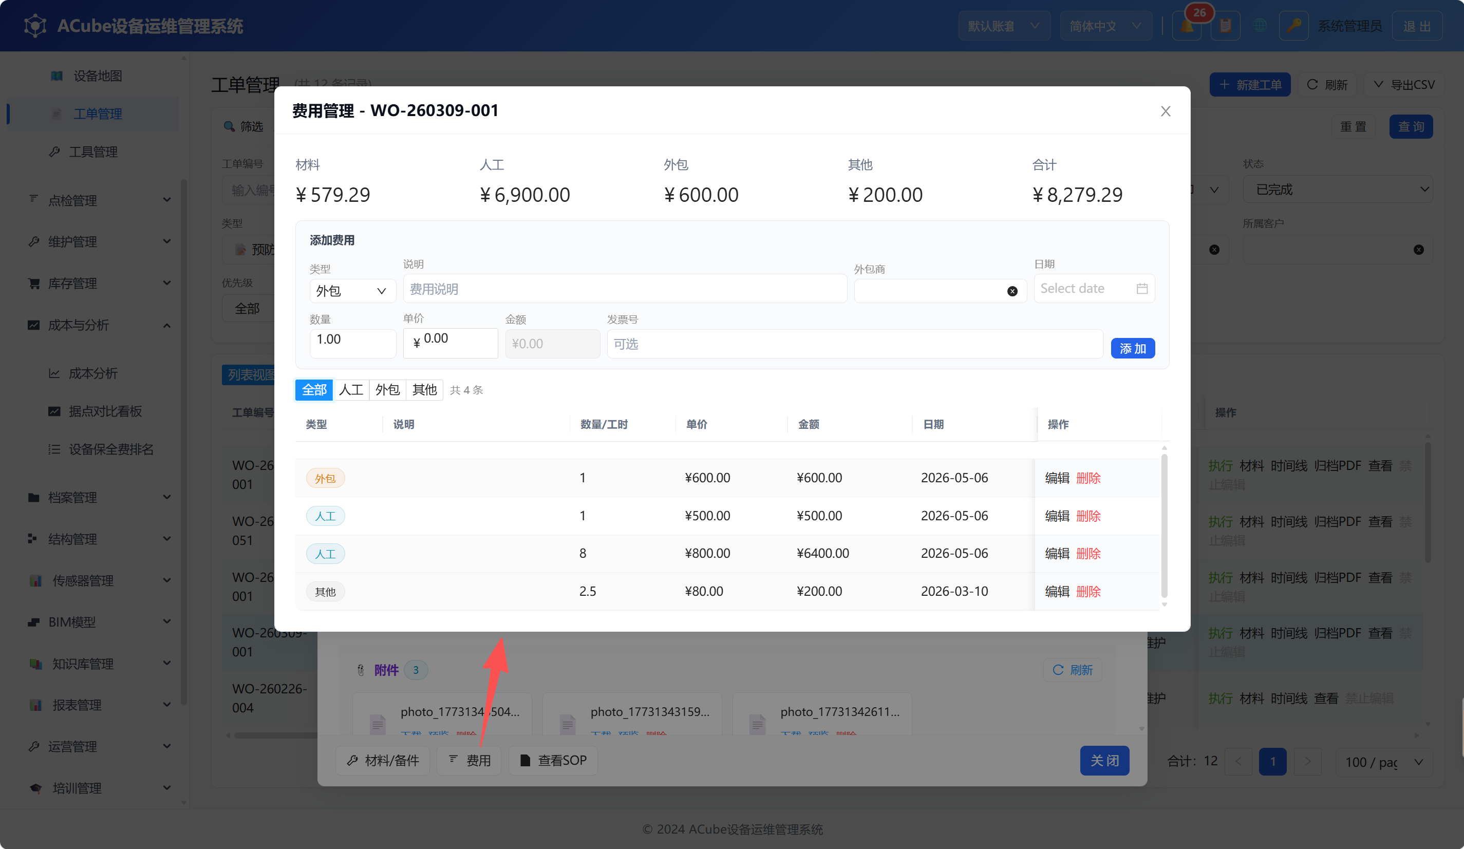Click the 发票号 optional input field
Screen dimensions: 1464x849
point(855,344)
